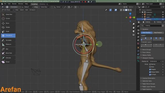Select the Scale tool
Image resolution: width=165 pixels, height=93 pixels.
pyautogui.click(x=8, y=32)
